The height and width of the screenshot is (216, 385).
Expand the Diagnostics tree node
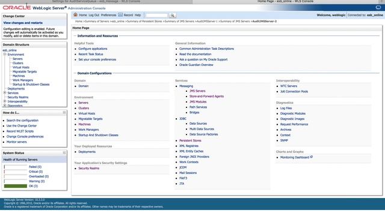[5, 106]
